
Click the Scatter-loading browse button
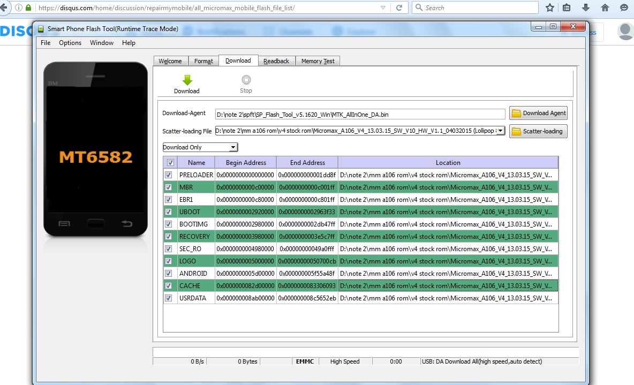[538, 131]
